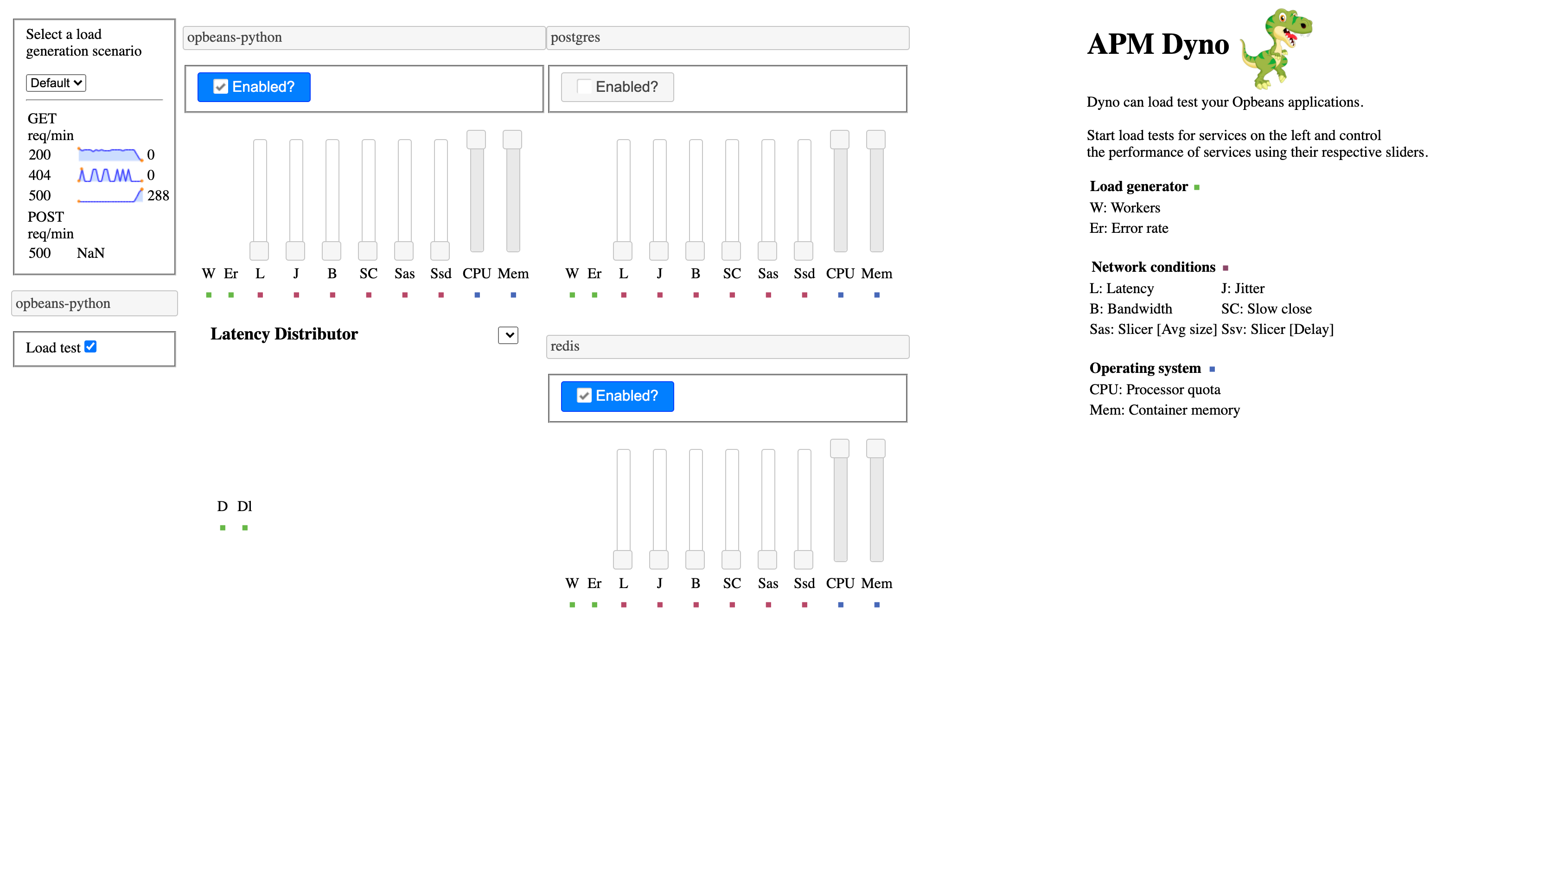Click the redis Mem slider handle
Viewport: 1558px width, 871px height.
[876, 449]
